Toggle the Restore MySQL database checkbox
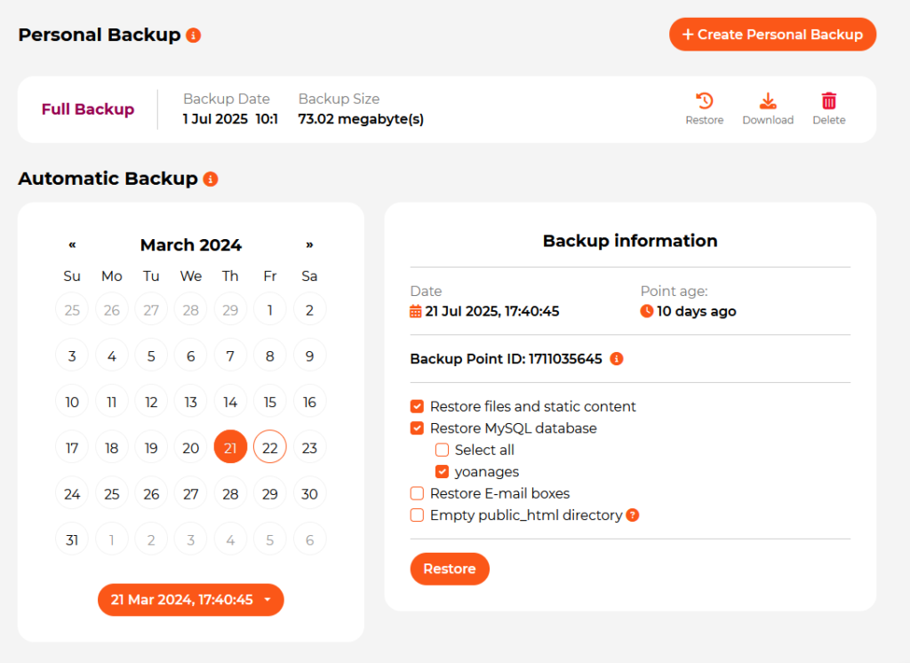 tap(417, 427)
